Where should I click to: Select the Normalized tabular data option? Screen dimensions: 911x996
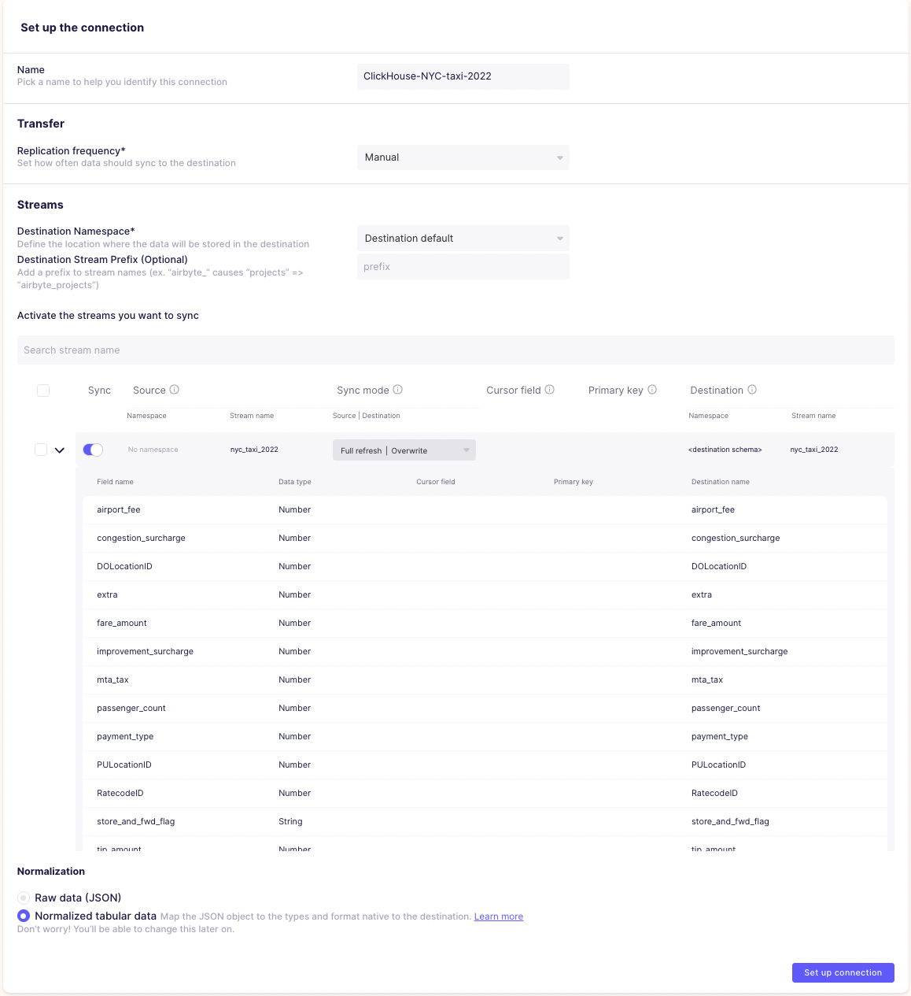(23, 916)
